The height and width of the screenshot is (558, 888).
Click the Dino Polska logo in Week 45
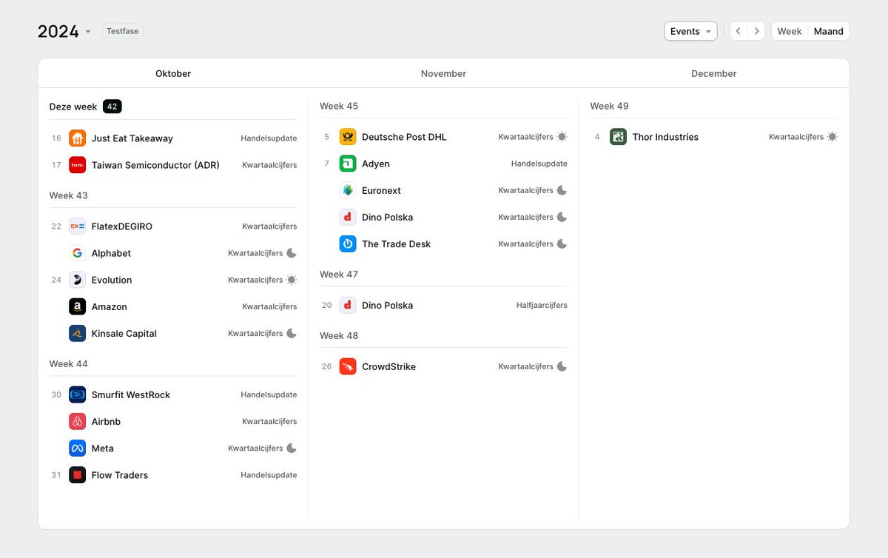tap(348, 218)
